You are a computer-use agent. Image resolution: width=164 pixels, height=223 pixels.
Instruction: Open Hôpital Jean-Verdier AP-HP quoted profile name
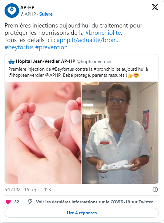[x=45, y=61]
